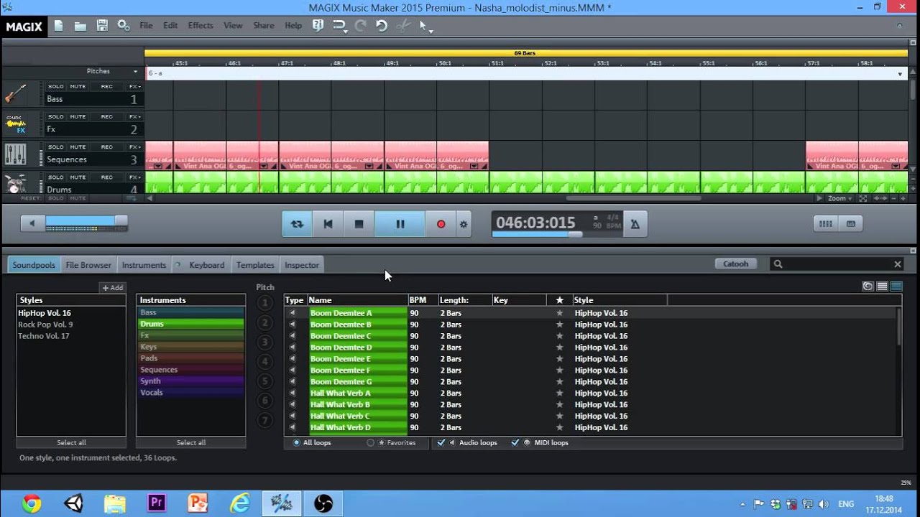This screenshot has height=517, width=920.
Task: Click the Drums track drum kit icon
Action: point(15,185)
